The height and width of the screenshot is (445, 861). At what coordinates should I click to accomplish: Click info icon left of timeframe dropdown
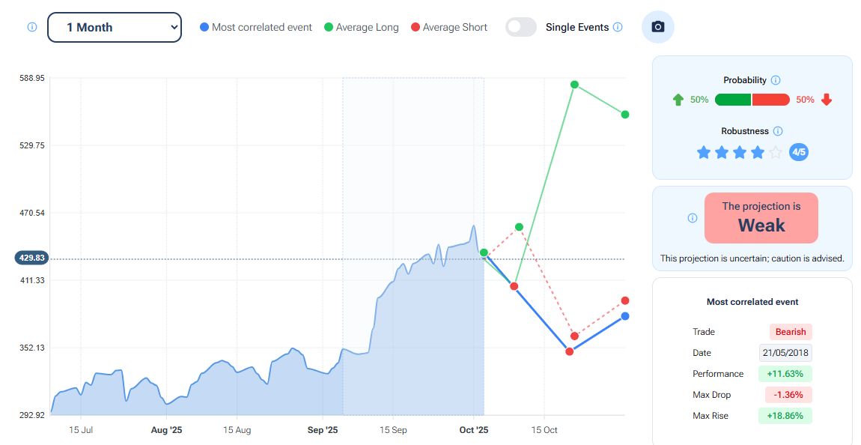32,27
